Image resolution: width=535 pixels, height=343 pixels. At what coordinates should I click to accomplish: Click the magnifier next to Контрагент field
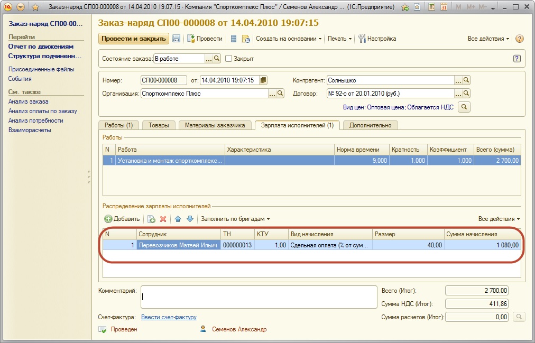click(466, 80)
